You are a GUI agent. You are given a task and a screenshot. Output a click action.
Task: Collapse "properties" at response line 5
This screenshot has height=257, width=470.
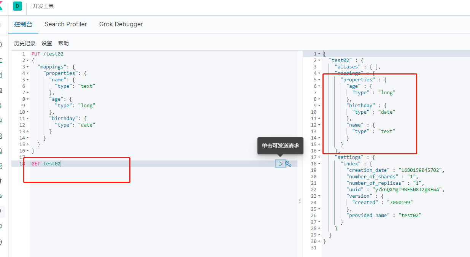click(319, 80)
